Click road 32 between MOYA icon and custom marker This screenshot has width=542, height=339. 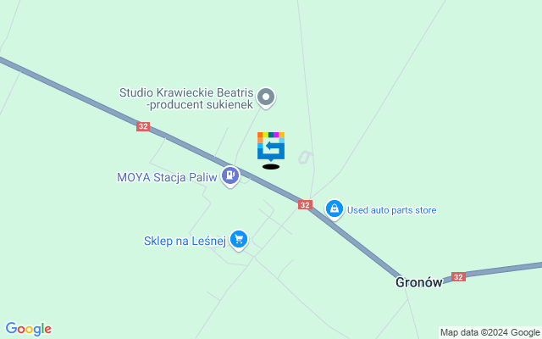(252, 176)
